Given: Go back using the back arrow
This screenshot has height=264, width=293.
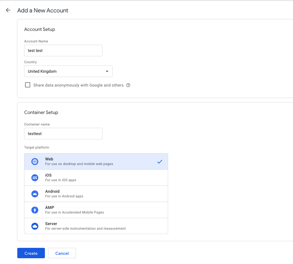Looking at the screenshot, I should [x=8, y=10].
